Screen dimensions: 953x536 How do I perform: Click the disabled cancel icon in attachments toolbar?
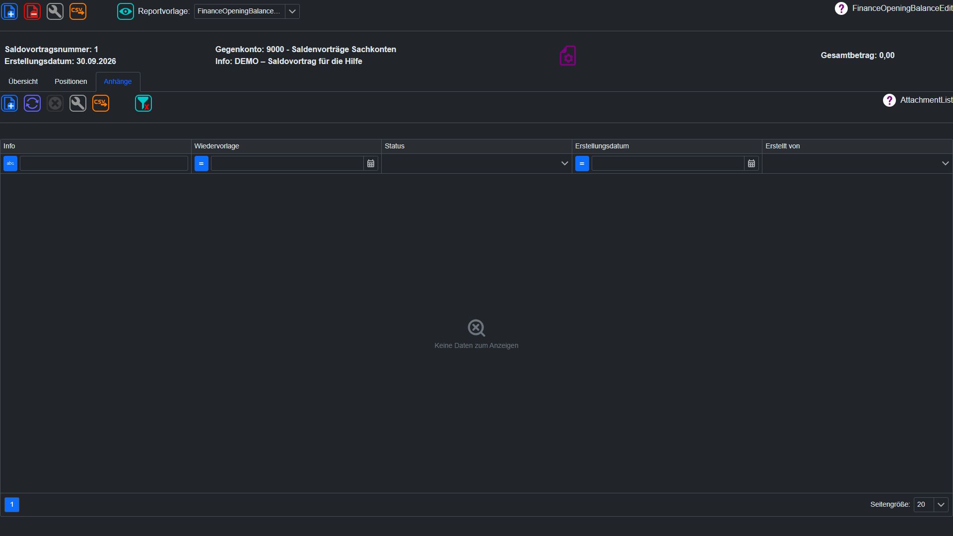55,103
